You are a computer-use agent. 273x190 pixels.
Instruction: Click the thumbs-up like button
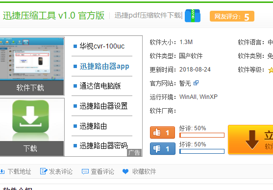coord(162,133)
